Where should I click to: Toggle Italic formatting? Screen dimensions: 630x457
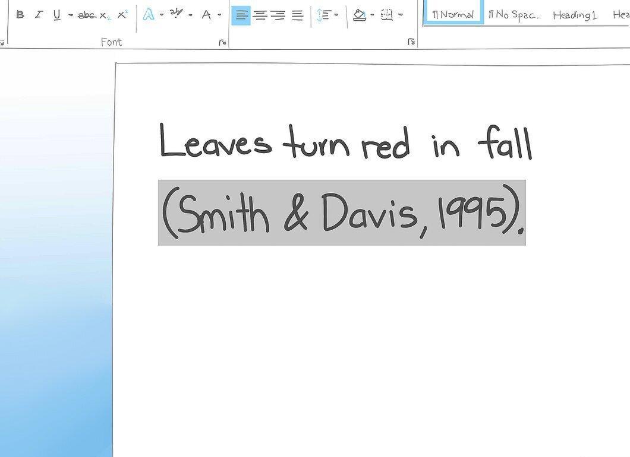click(x=39, y=15)
